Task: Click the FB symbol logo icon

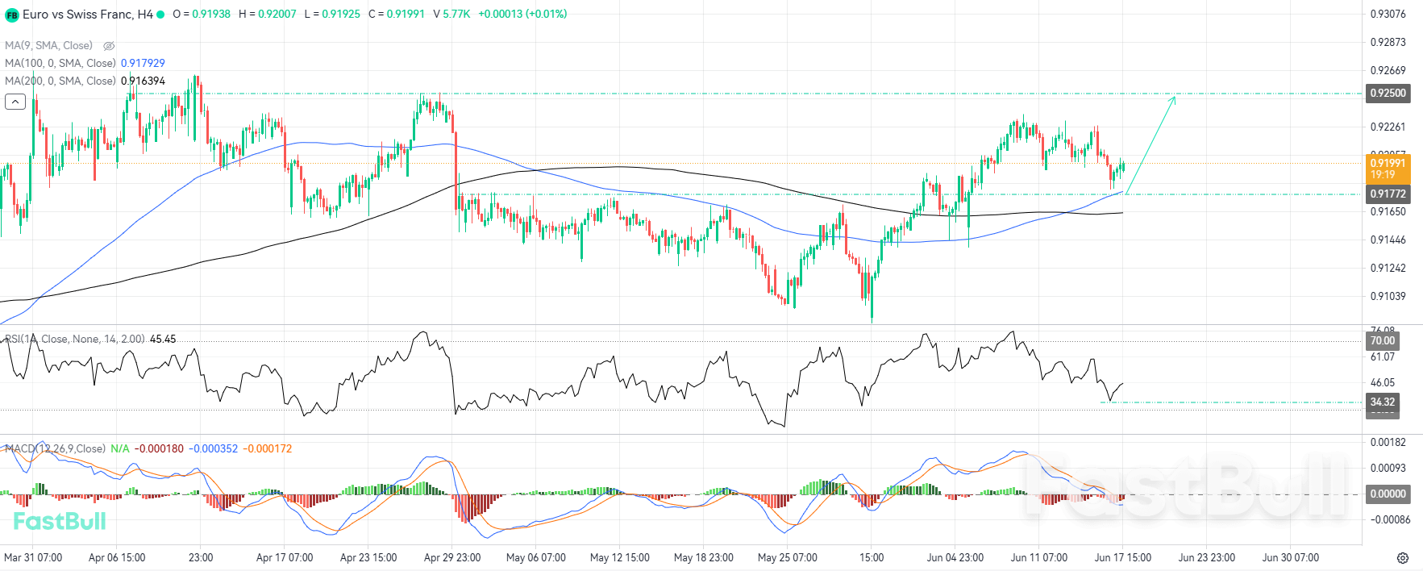Action: click(x=12, y=15)
